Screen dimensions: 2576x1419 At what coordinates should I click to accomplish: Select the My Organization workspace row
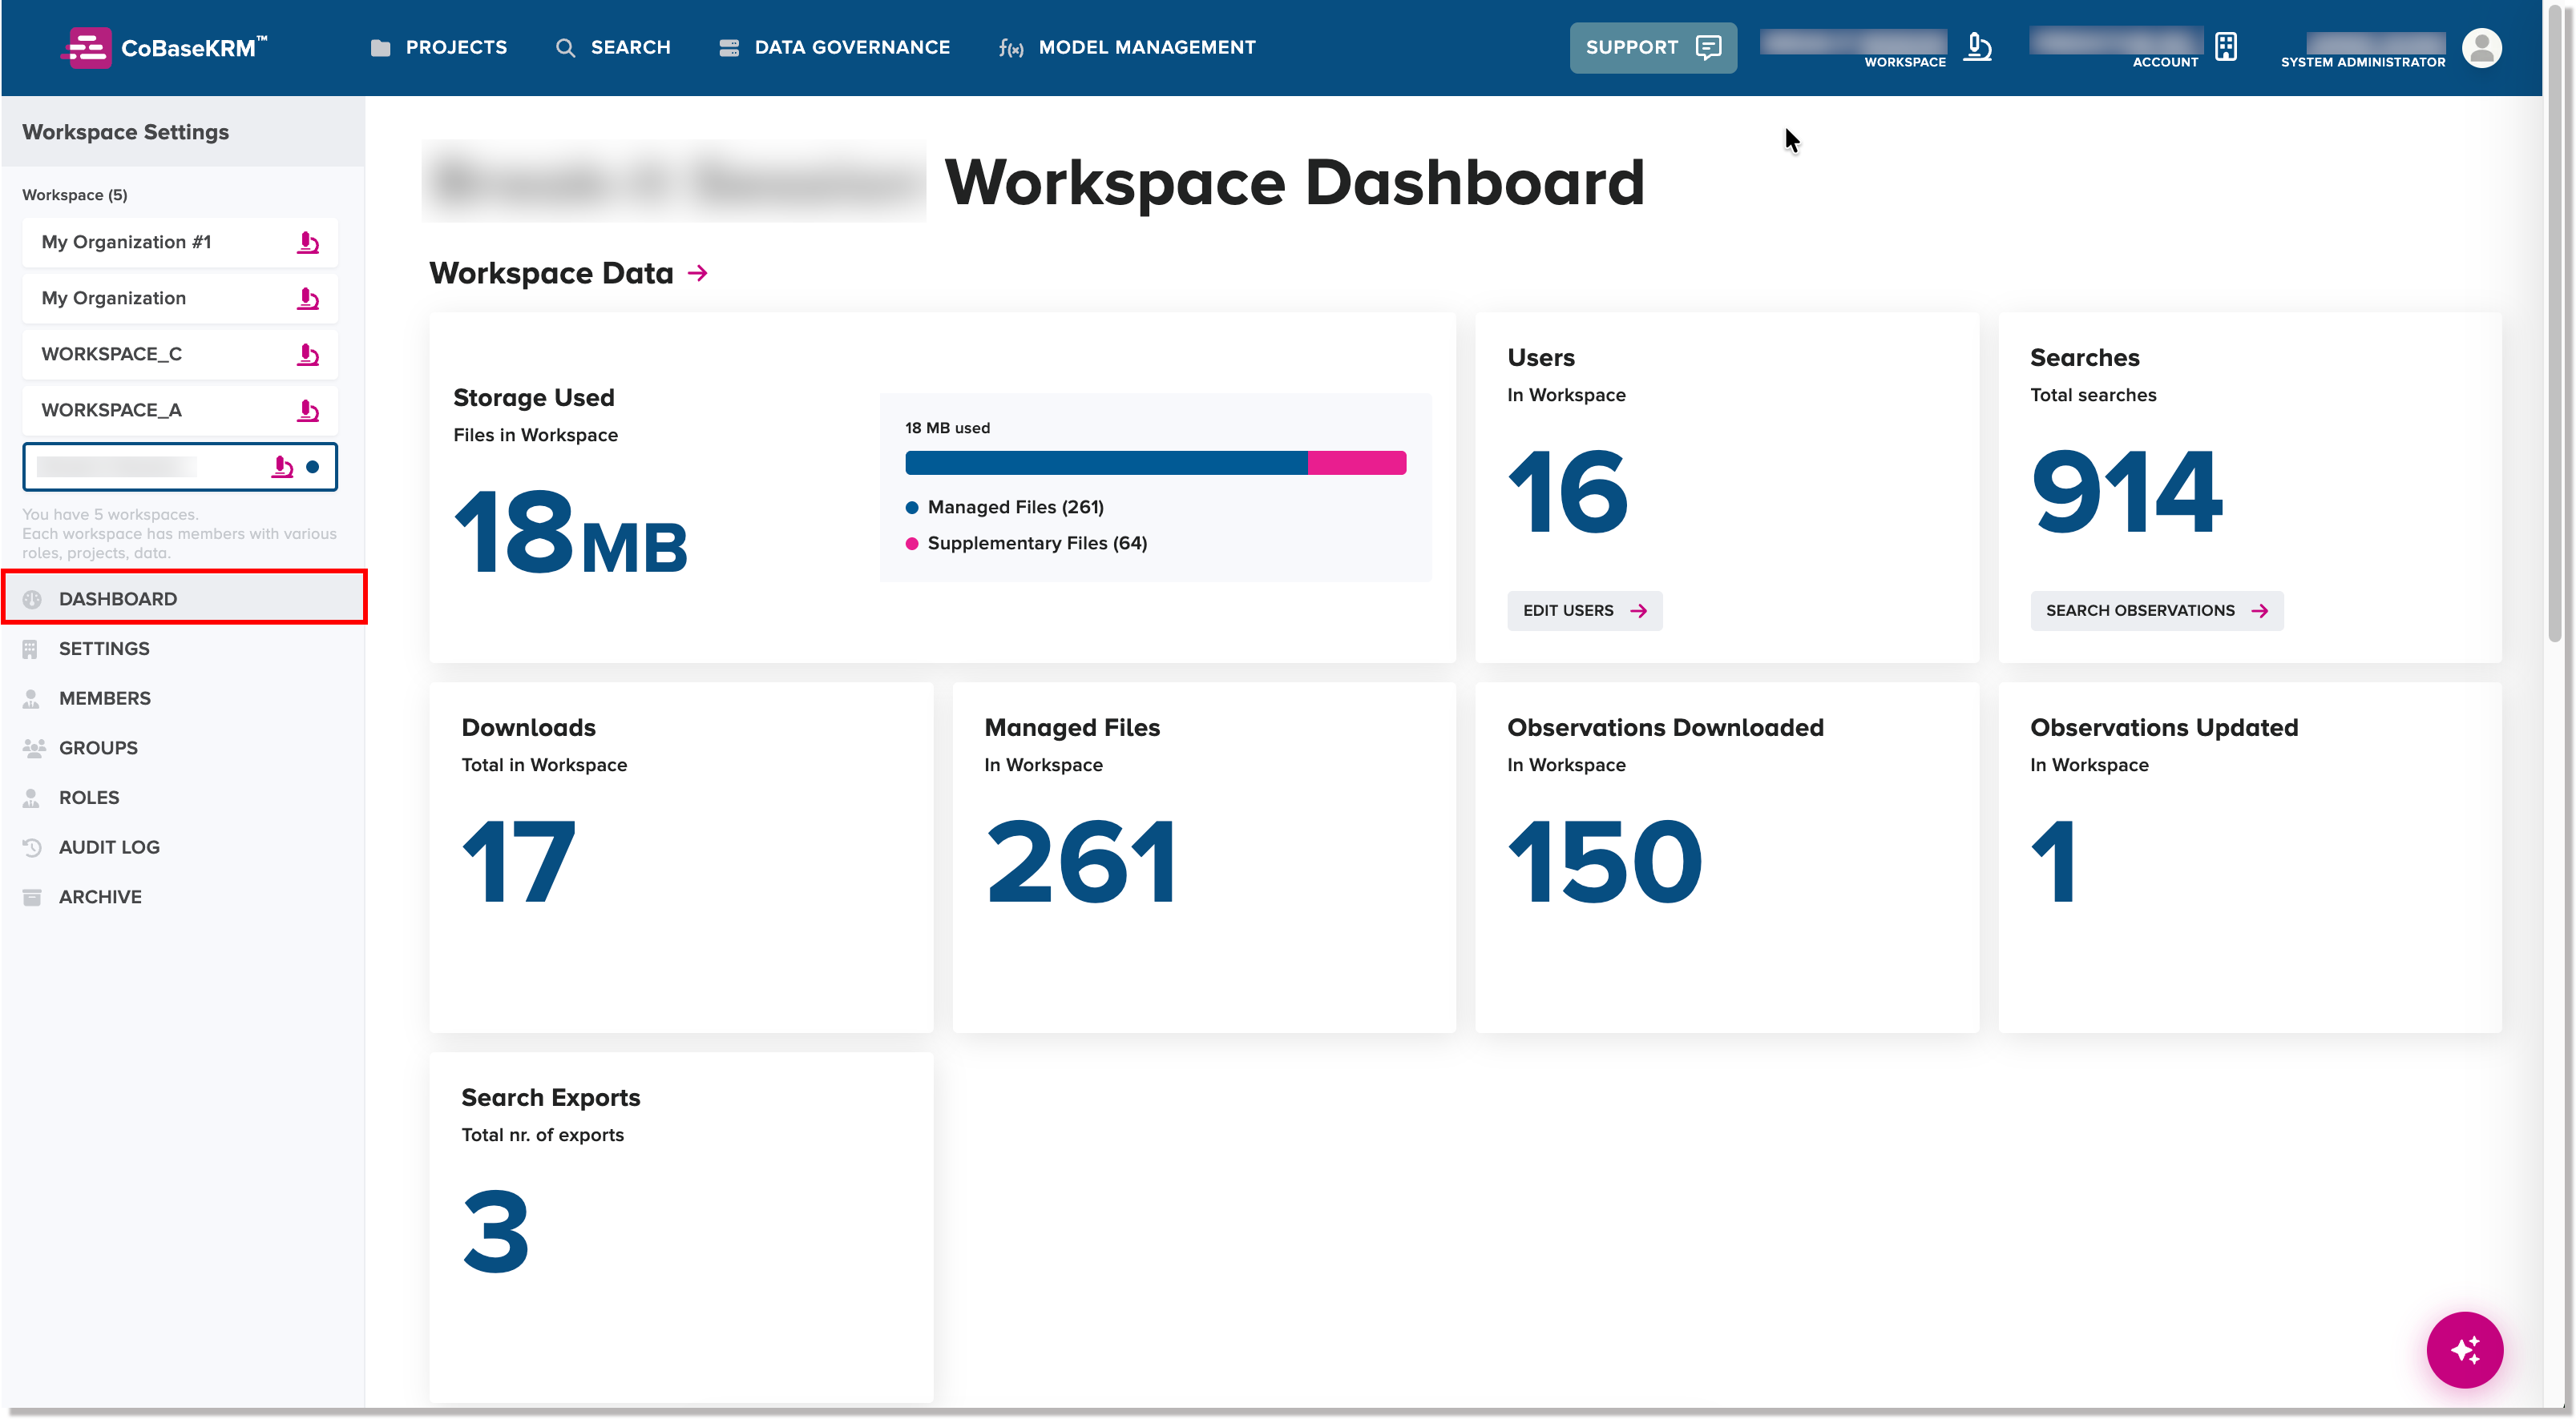click(180, 298)
